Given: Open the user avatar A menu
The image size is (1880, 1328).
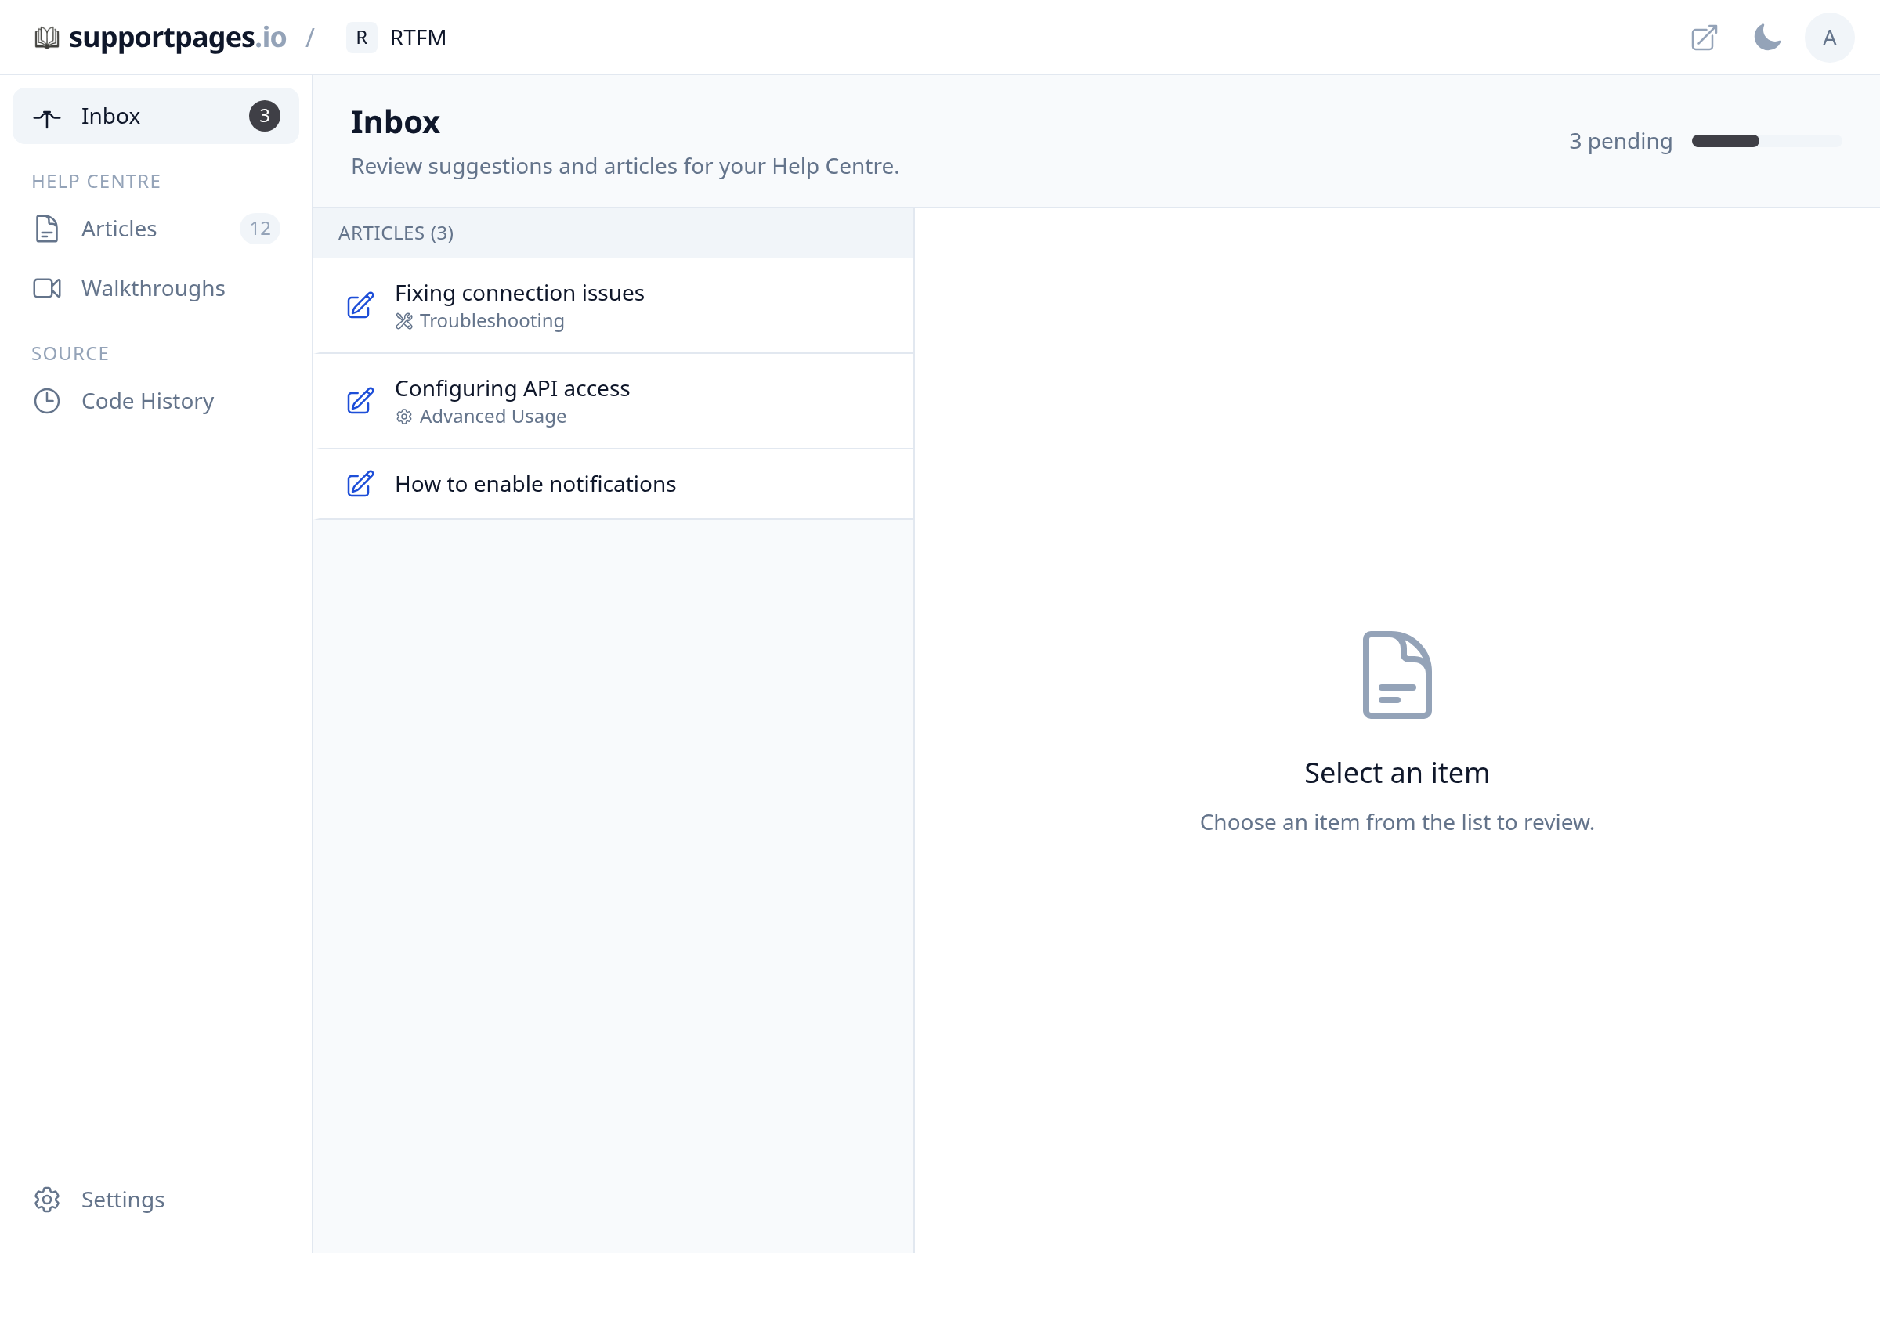Looking at the screenshot, I should (x=1829, y=38).
